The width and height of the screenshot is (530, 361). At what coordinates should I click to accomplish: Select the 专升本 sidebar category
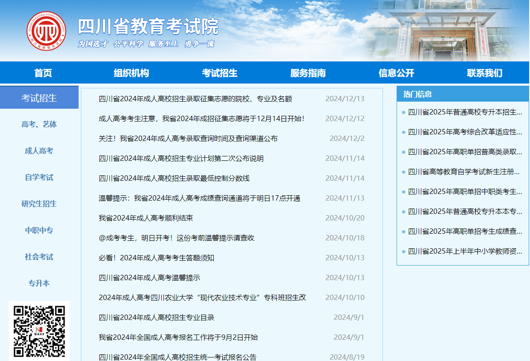point(39,283)
